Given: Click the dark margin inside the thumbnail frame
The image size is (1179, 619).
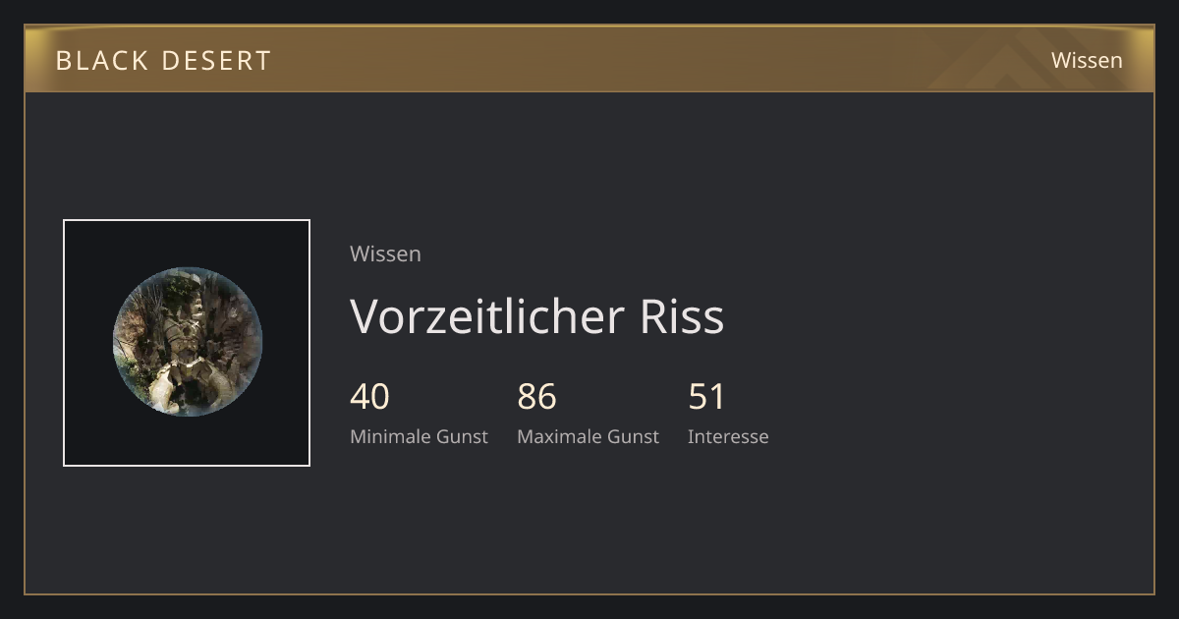Looking at the screenshot, I should (88, 246).
